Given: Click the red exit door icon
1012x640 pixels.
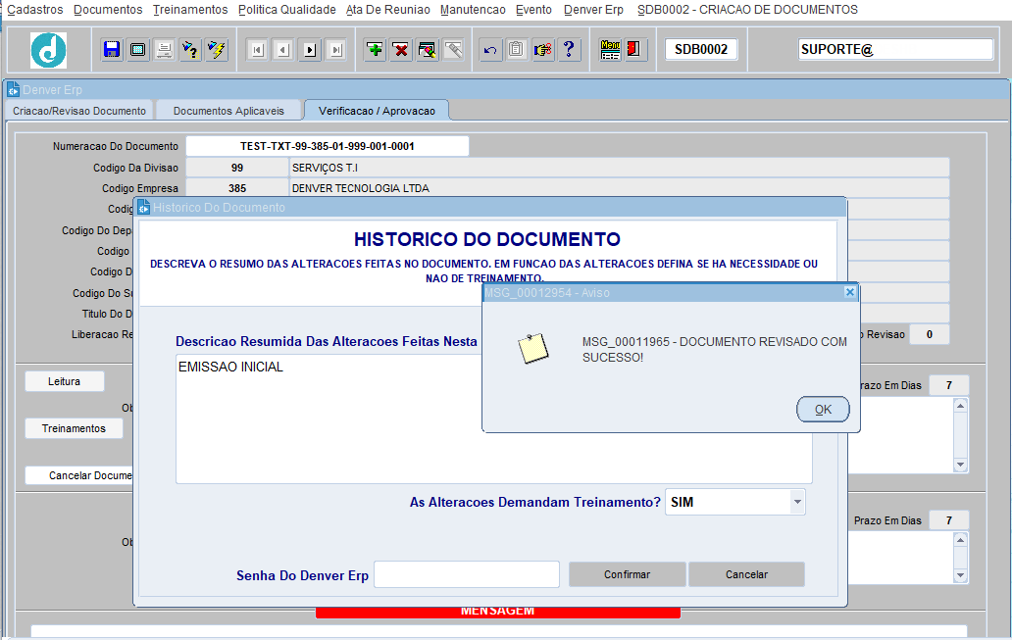Looking at the screenshot, I should tap(633, 50).
